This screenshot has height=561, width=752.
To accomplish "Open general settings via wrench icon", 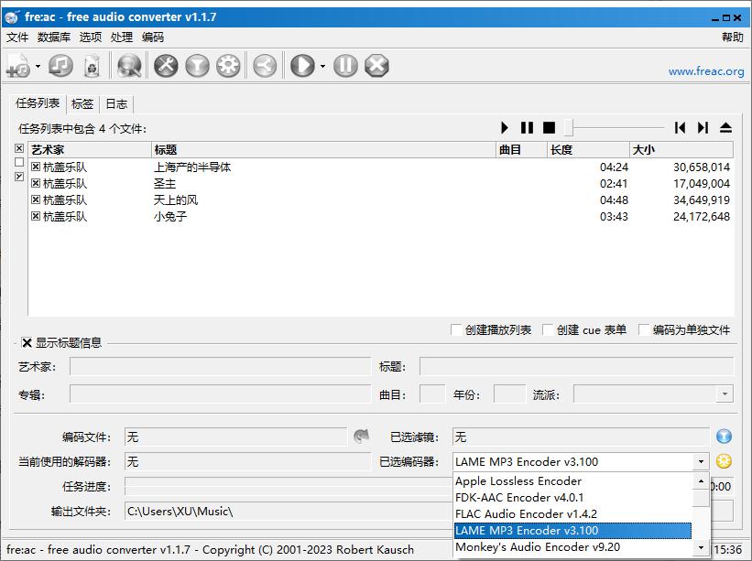I will pos(166,66).
